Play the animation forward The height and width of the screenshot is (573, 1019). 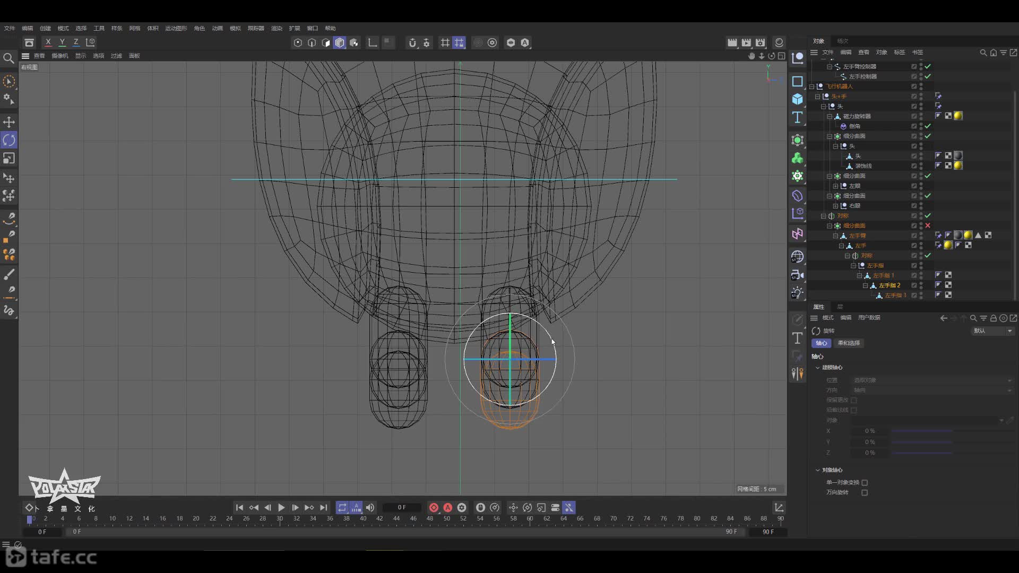281,508
